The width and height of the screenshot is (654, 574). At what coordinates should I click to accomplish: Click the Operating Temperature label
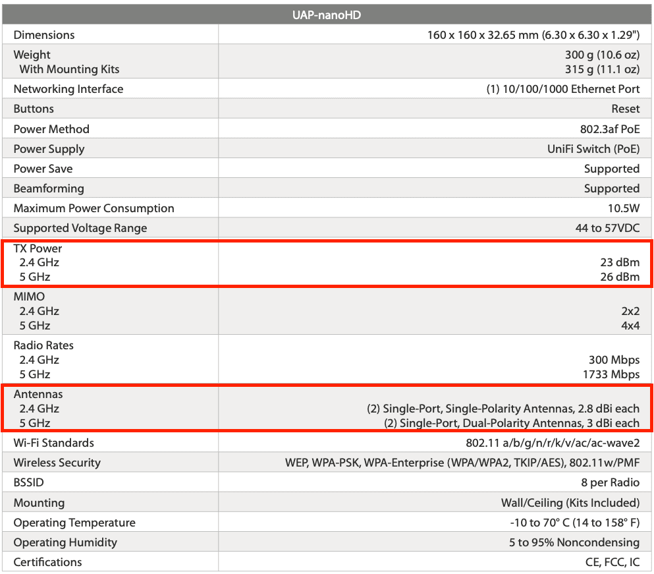74,523
